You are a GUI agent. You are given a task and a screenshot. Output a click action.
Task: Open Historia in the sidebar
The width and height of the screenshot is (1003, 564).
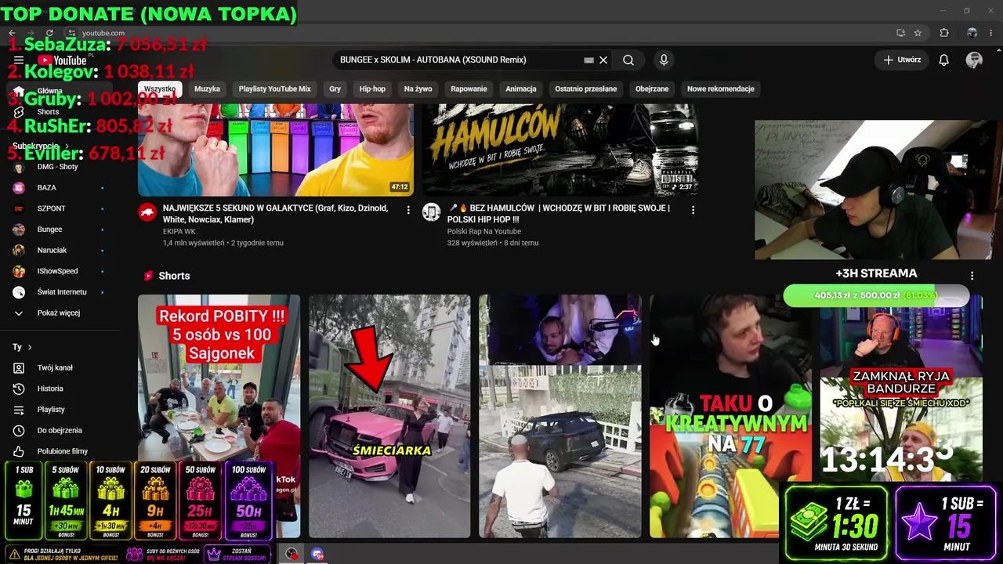point(50,389)
